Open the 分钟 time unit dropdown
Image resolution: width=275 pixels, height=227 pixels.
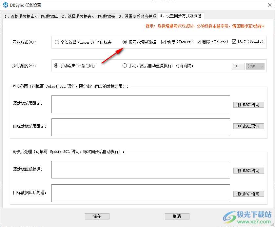(255, 66)
